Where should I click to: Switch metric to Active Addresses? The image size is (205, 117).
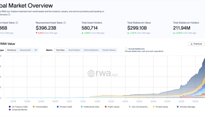point(90,50)
